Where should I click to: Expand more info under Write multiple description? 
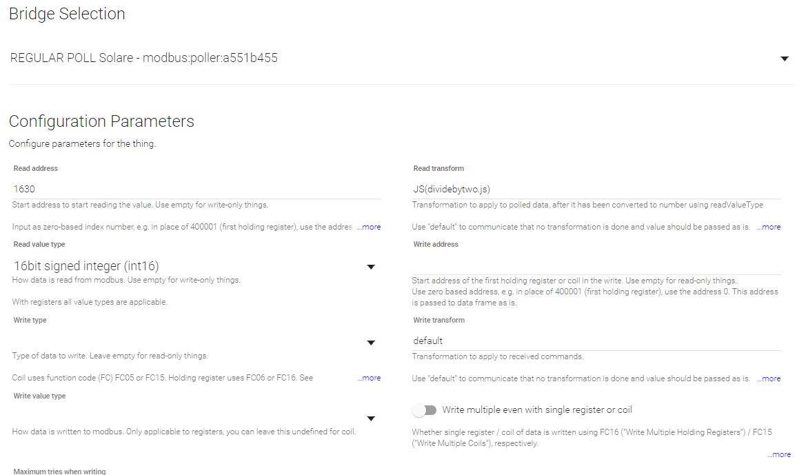coord(779,454)
